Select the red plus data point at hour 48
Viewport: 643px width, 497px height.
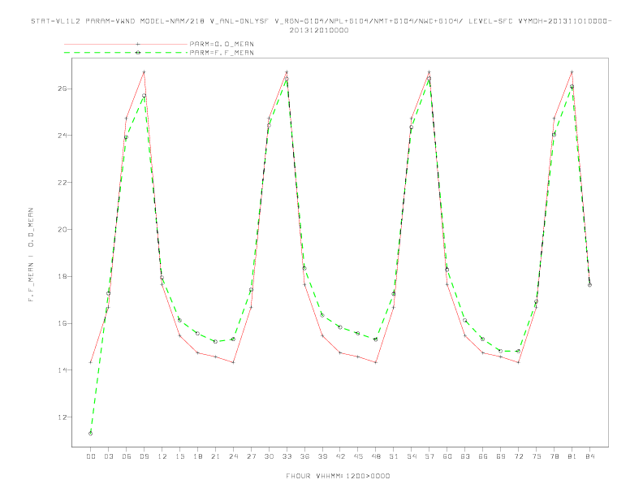(x=376, y=362)
